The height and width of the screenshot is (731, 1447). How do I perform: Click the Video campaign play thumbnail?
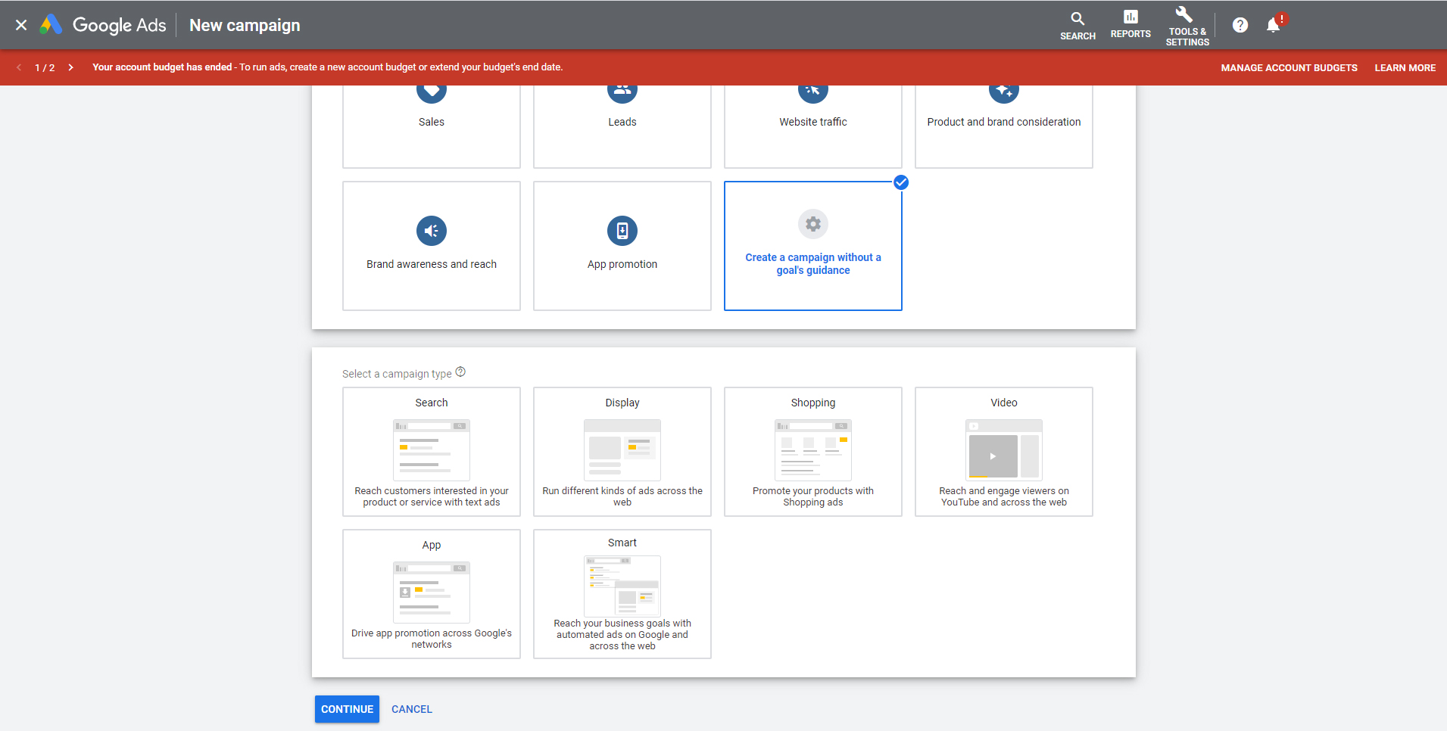pos(1004,450)
